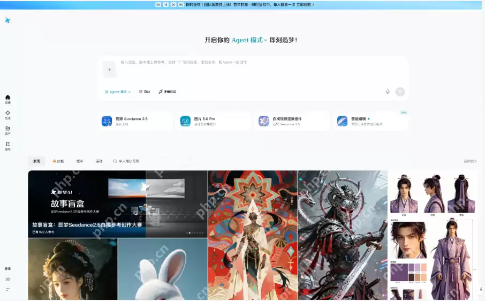Click the purple swatch in the character palette

pyautogui.click(x=399, y=272)
